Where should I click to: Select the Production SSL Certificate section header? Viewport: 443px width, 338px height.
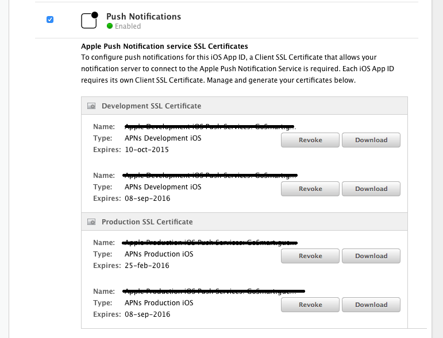point(147,222)
